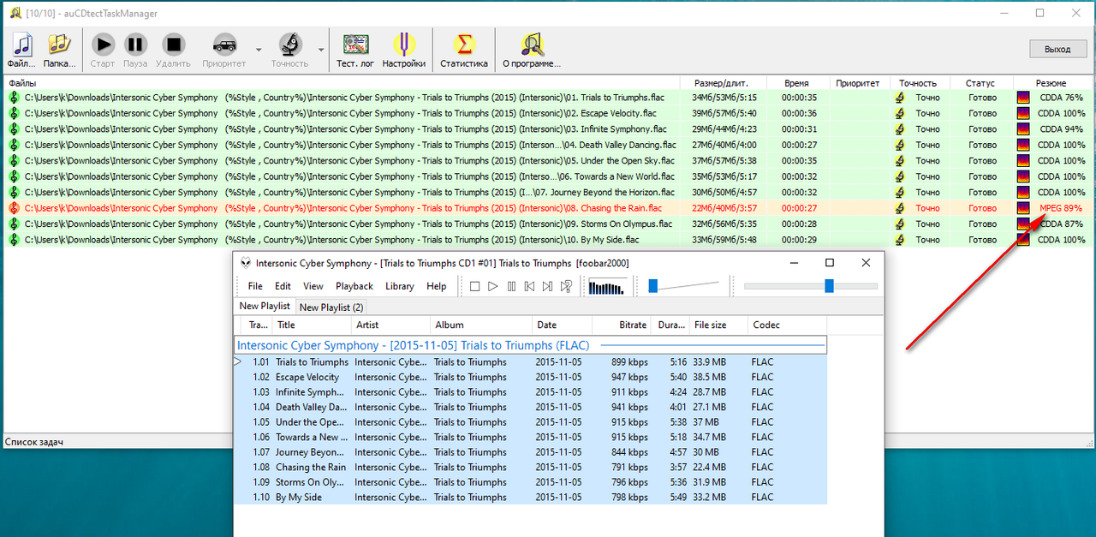This screenshot has height=537, width=1096.
Task: Select the album group header Trials to Triumphs (FLAC)
Action: pyautogui.click(x=531, y=346)
